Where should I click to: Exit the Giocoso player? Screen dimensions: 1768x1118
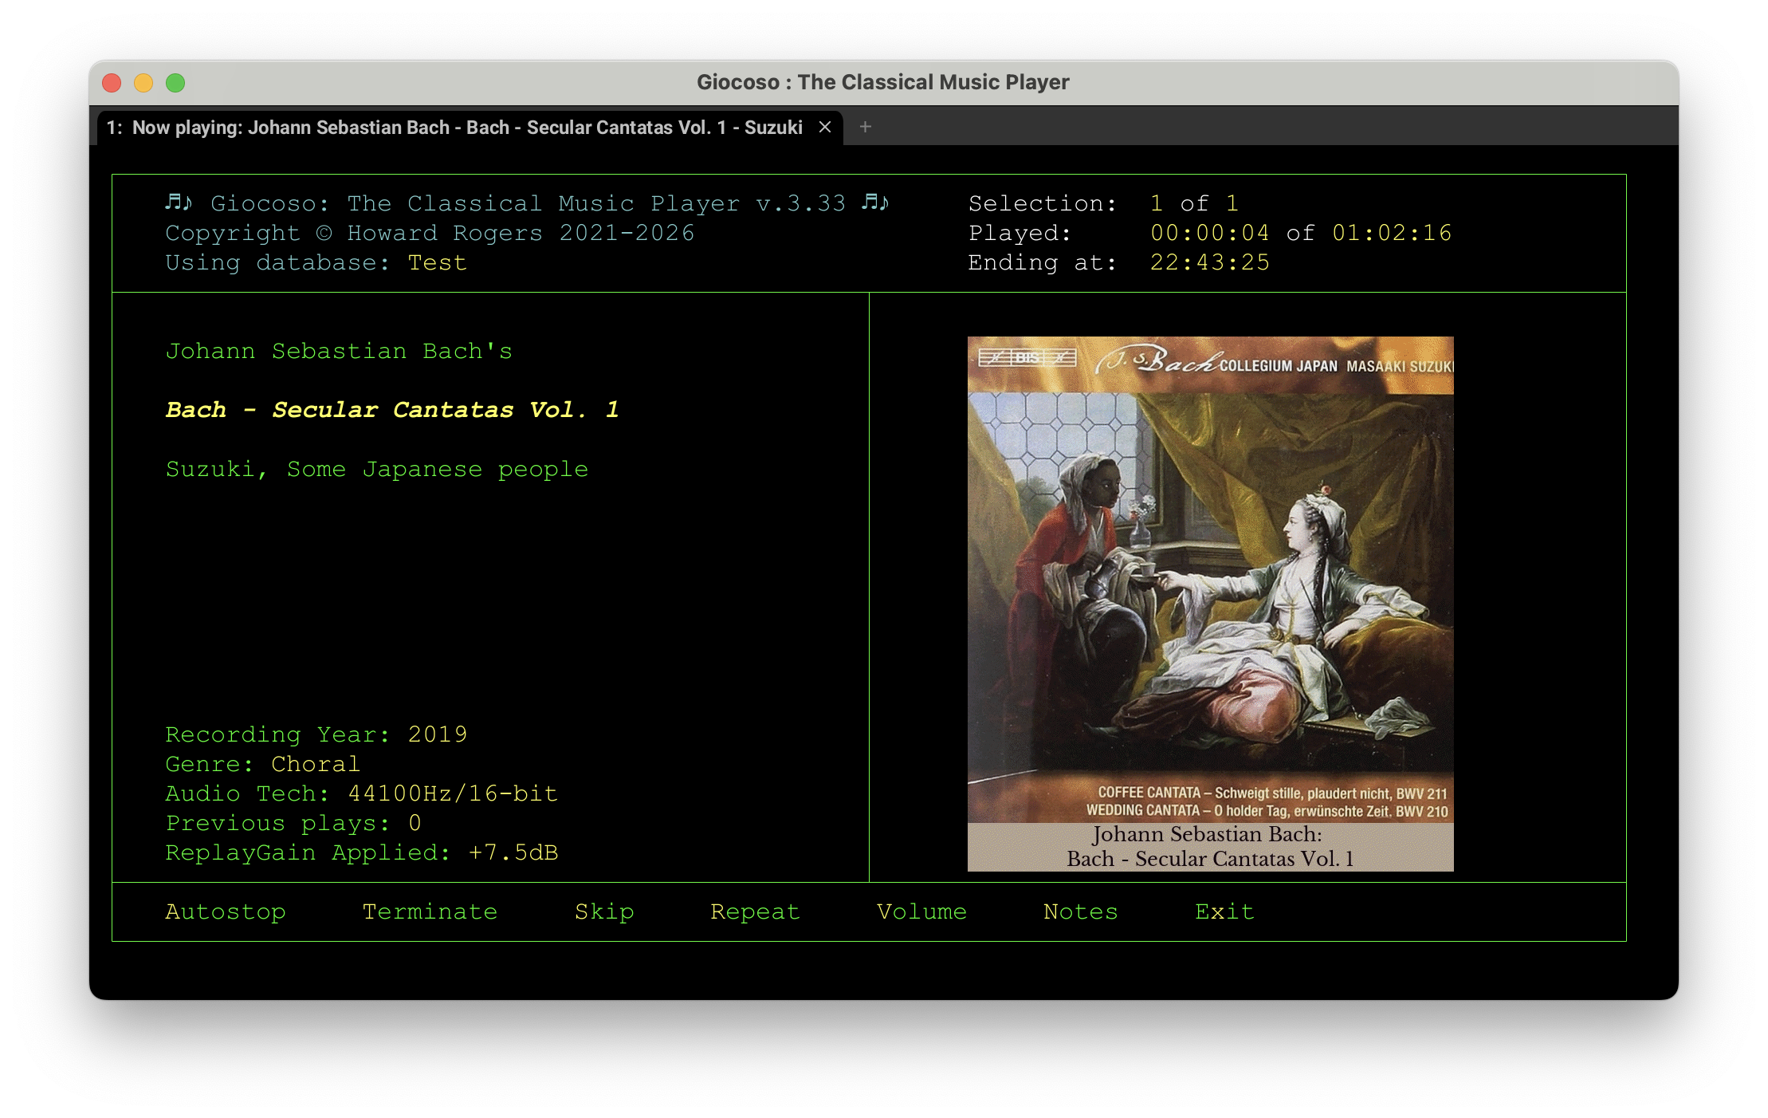1224,911
